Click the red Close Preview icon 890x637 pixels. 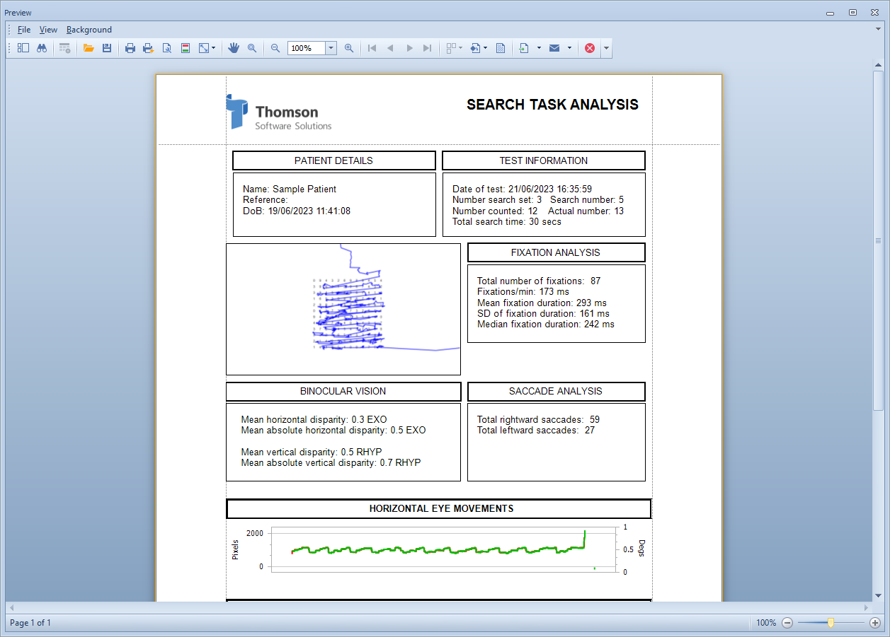[590, 48]
